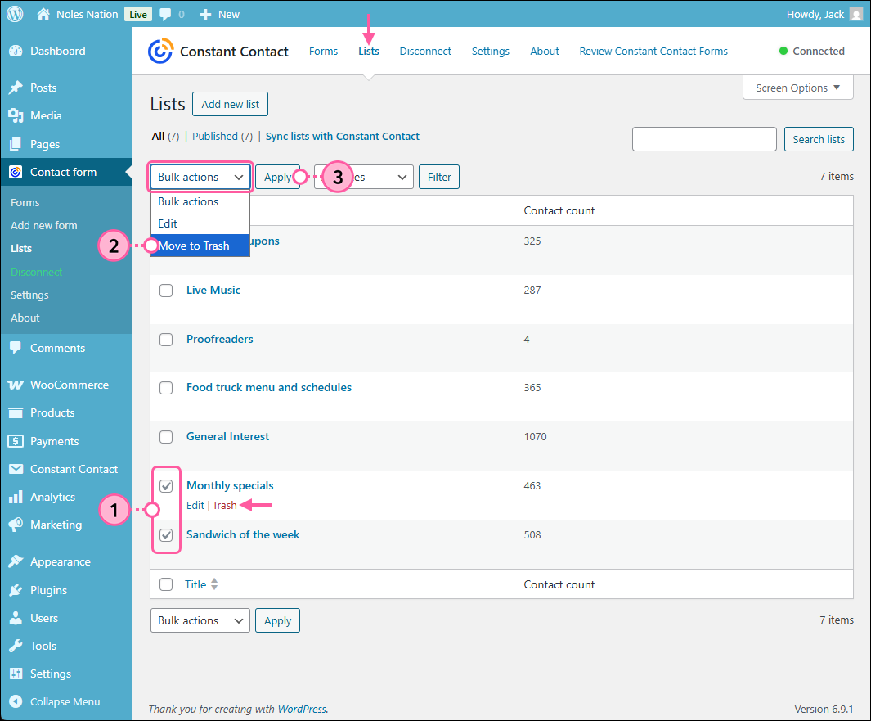The width and height of the screenshot is (871, 721).
Task: Expand the Screen Options panel
Action: pyautogui.click(x=797, y=88)
